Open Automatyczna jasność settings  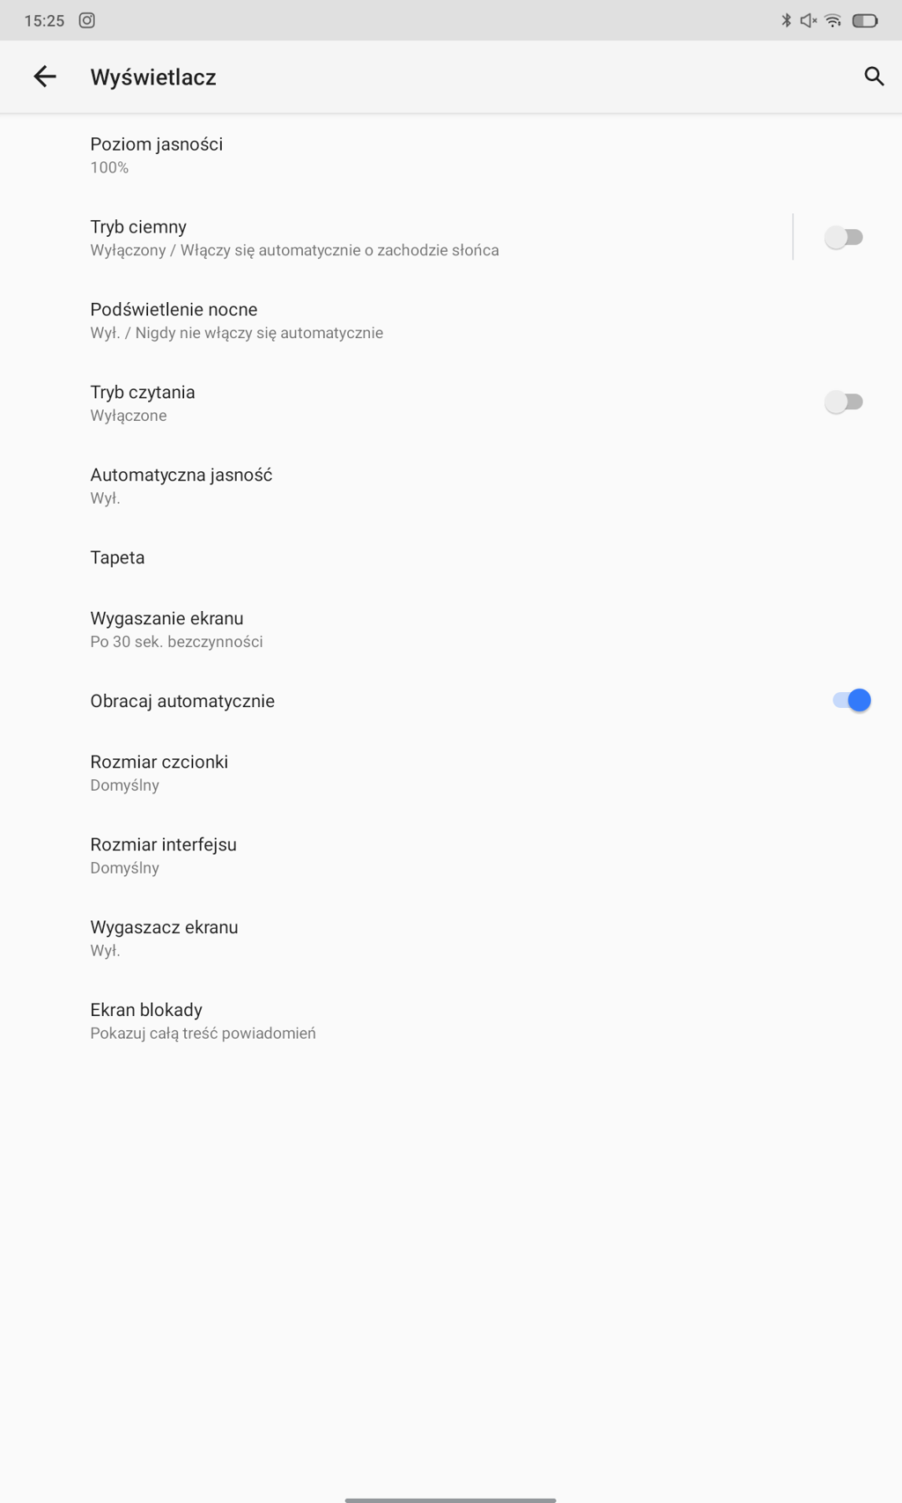(451, 486)
